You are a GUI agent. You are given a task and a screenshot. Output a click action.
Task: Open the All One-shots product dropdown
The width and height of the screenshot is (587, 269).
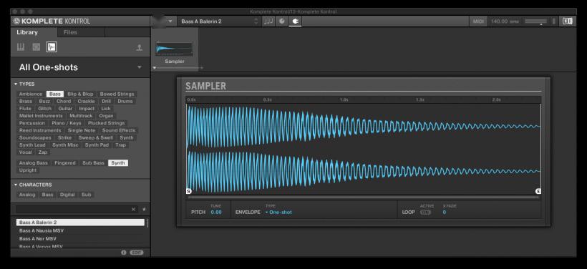(80, 67)
